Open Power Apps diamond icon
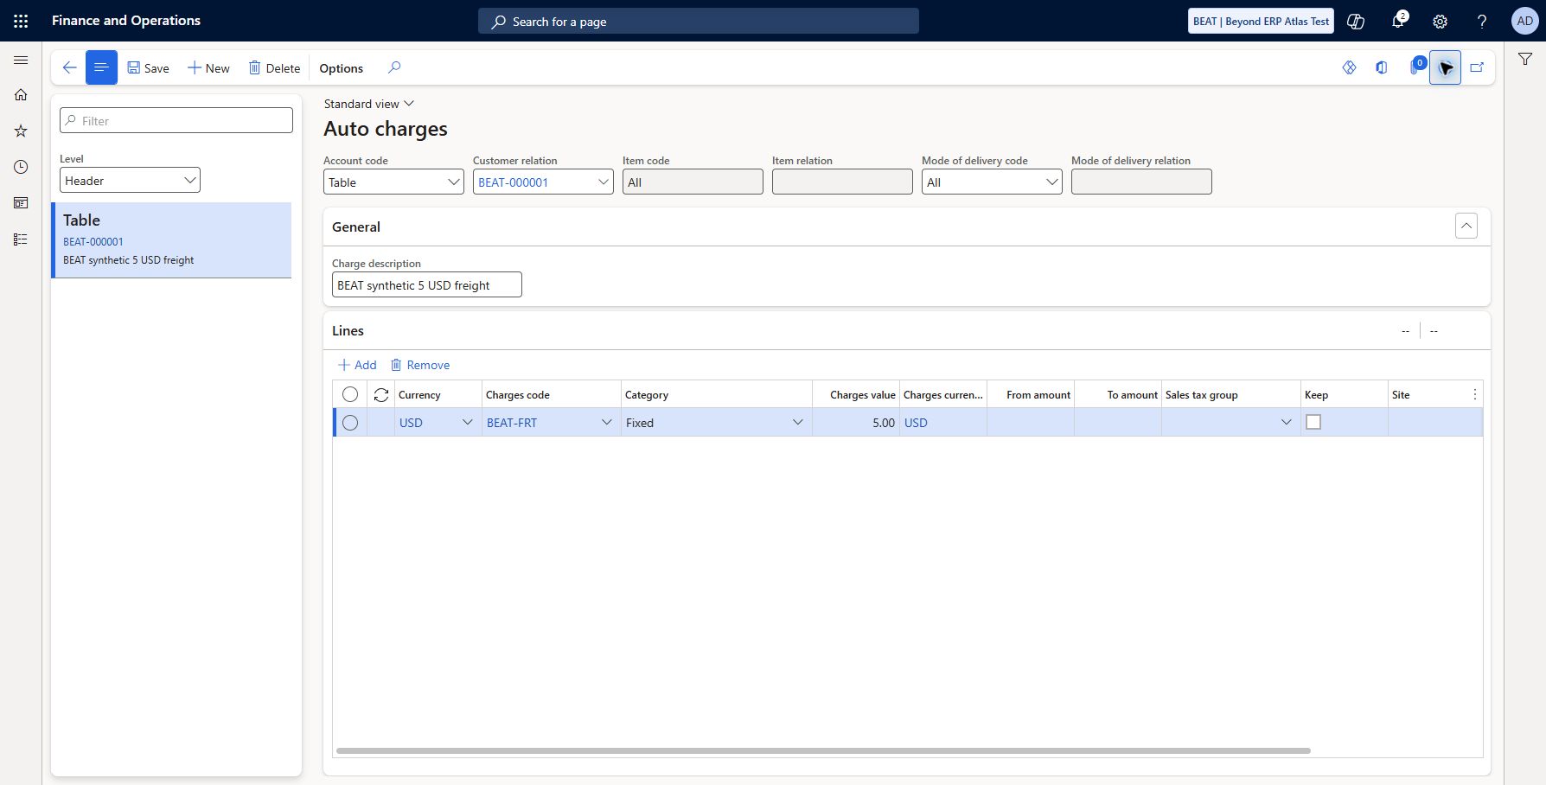This screenshot has height=785, width=1546. pyautogui.click(x=1349, y=67)
